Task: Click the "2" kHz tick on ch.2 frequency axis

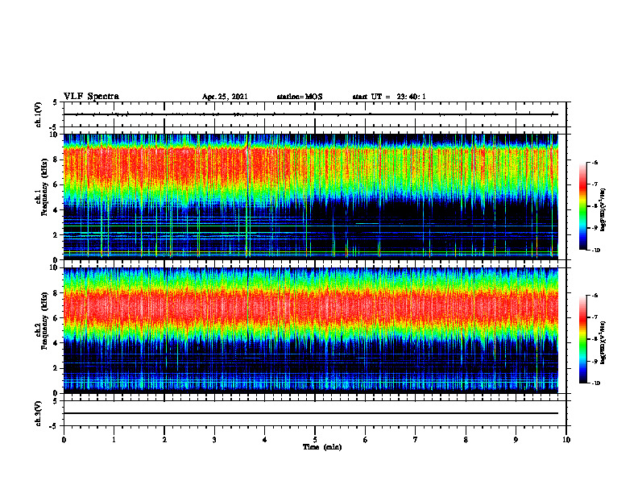Action: click(x=56, y=368)
